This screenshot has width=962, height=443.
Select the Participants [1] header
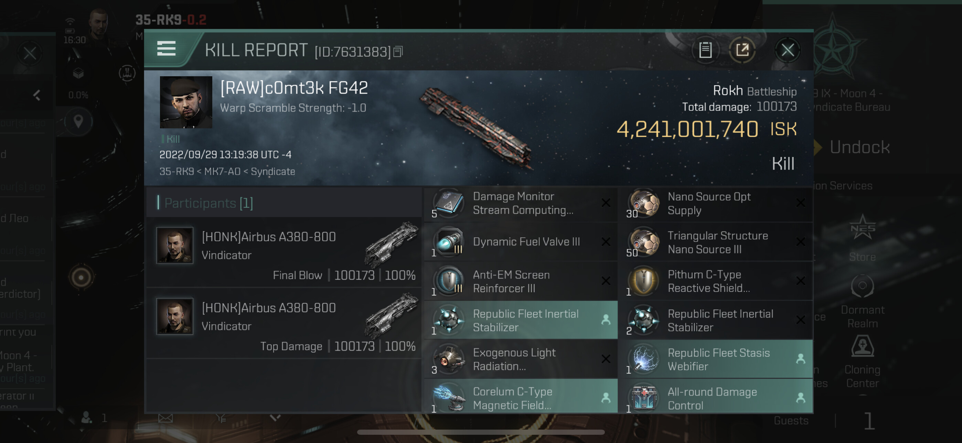[x=209, y=203]
